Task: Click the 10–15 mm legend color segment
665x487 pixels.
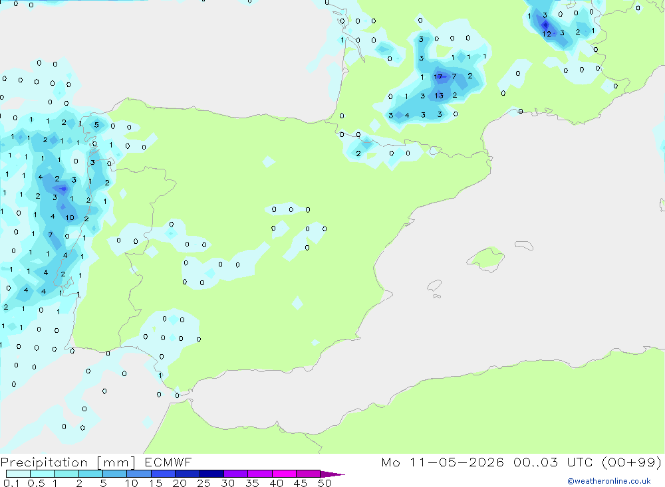Action: [139, 474]
